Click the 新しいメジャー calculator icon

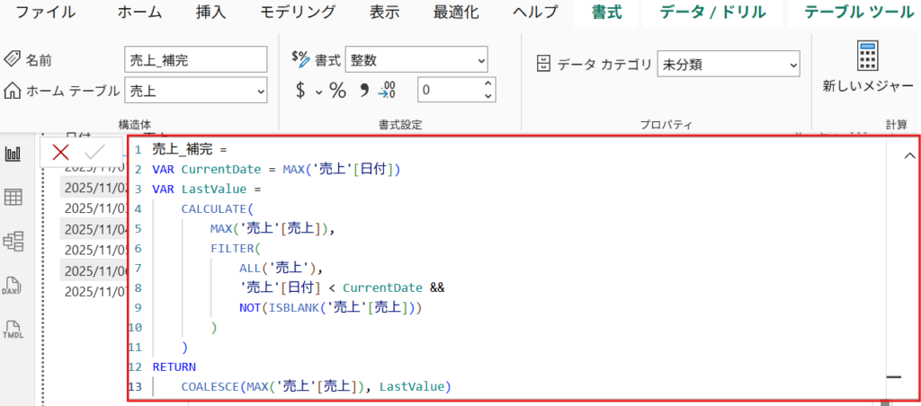point(867,57)
